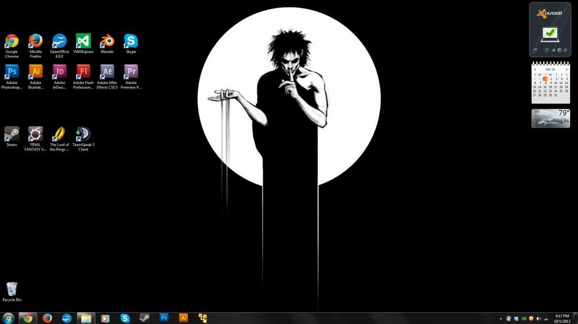This screenshot has height=324, width=578.
Task: Select the Adobe Illustrator desktop icon
Action: point(36,77)
